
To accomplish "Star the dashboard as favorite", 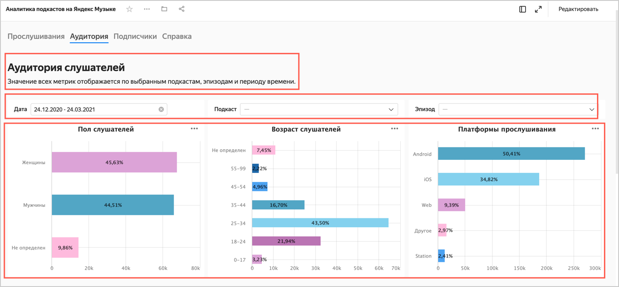I will coord(129,9).
